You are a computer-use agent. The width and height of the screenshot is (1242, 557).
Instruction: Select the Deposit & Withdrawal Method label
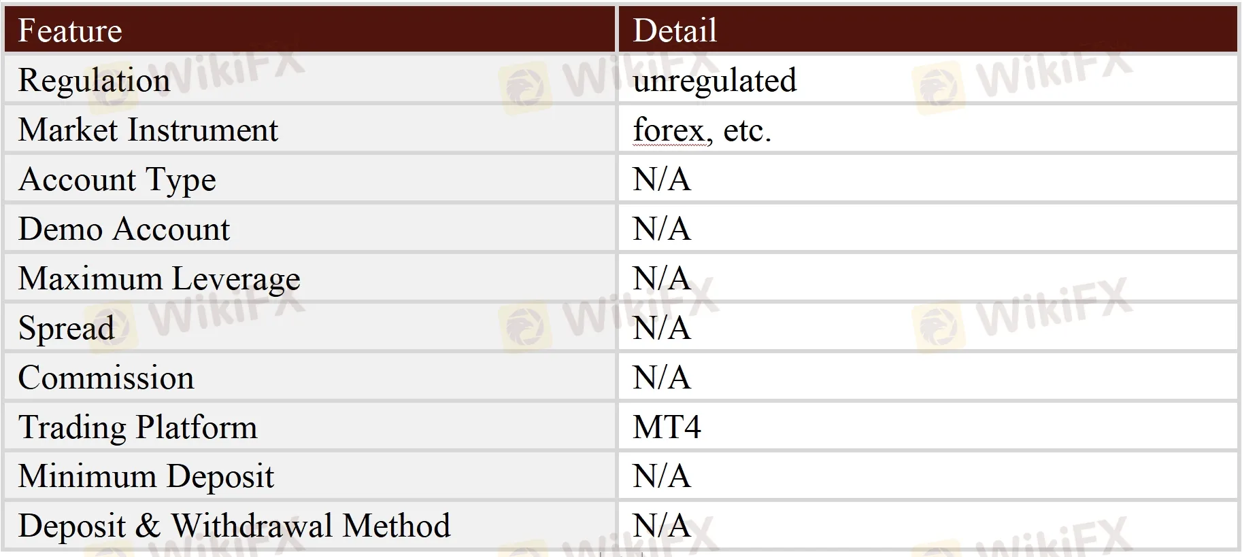click(234, 526)
